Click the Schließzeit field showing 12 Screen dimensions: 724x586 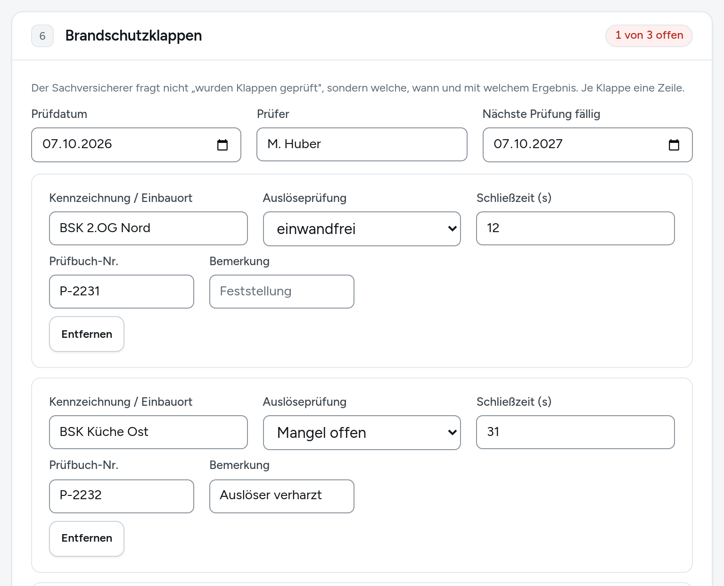click(x=576, y=228)
